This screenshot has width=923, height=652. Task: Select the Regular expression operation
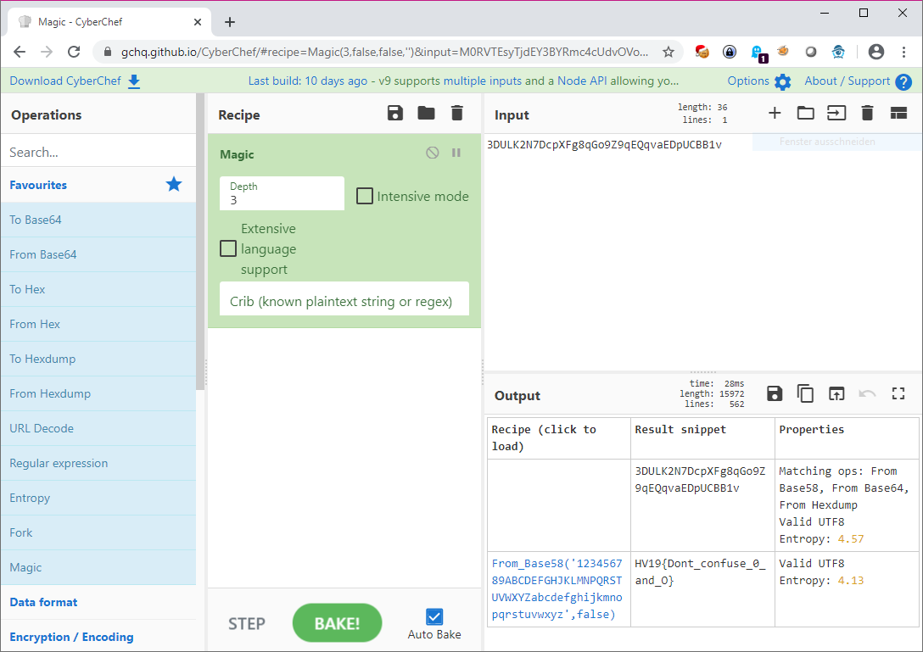point(98,463)
